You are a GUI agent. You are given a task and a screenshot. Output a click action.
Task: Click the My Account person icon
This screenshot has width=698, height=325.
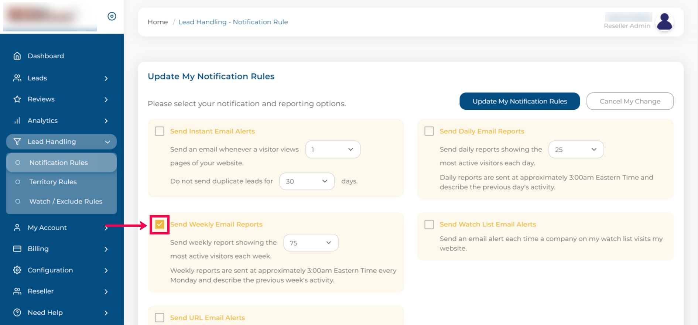click(x=17, y=227)
